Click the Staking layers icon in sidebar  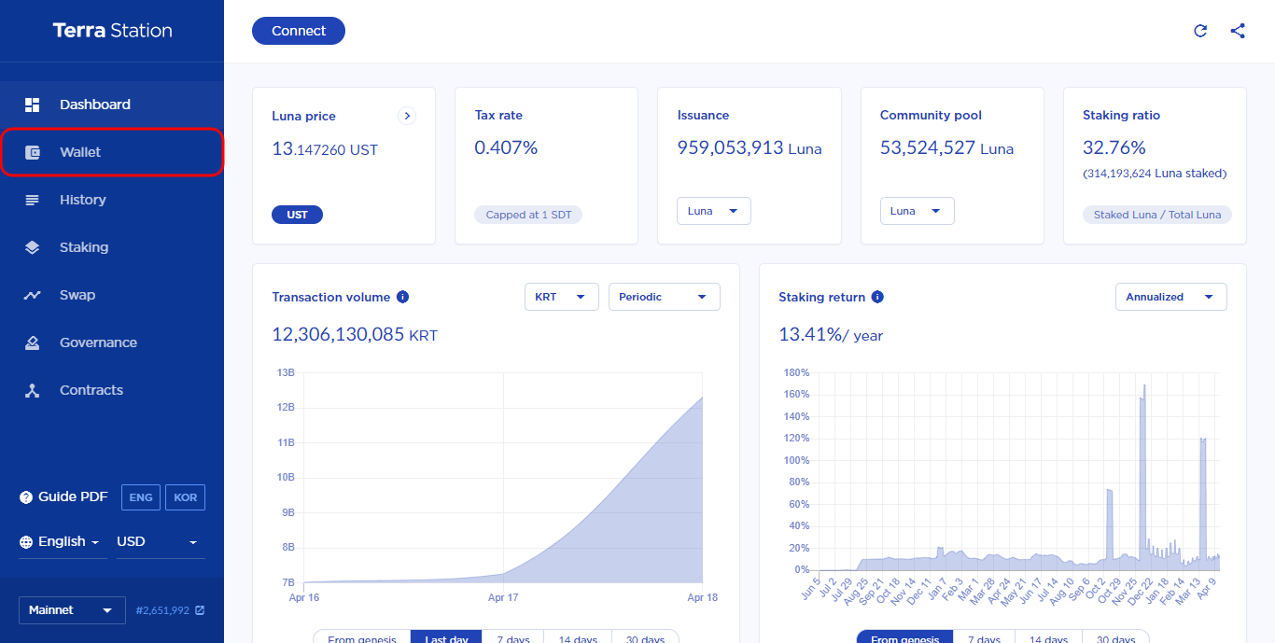[x=33, y=247]
